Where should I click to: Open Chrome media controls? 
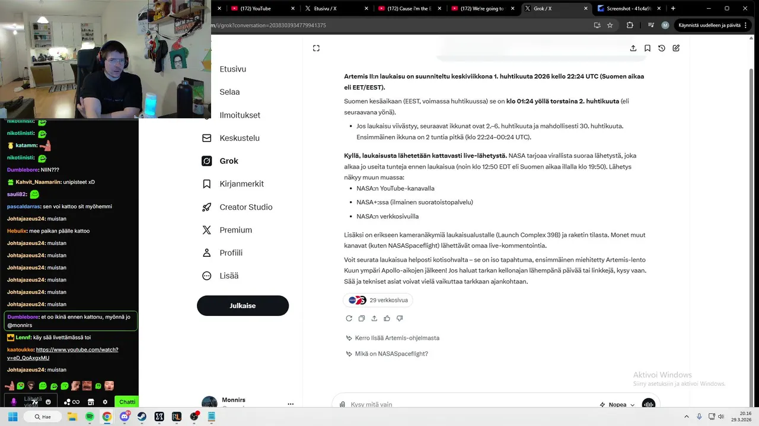(x=651, y=25)
